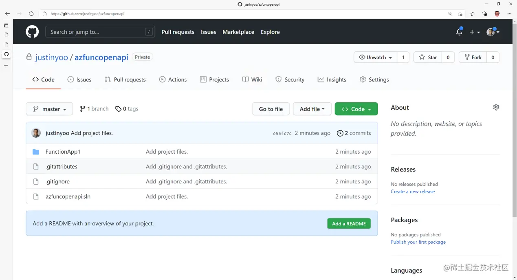
Task: Focus the Search or jump to field
Action: point(100,32)
